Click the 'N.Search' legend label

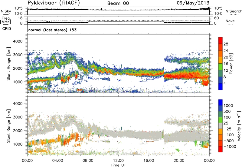pos(234,11)
